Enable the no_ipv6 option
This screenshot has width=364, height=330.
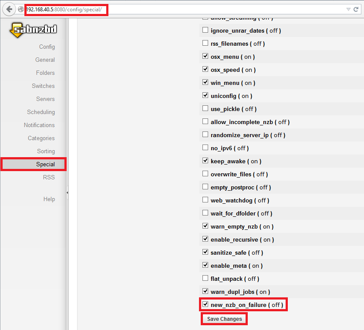click(206, 148)
